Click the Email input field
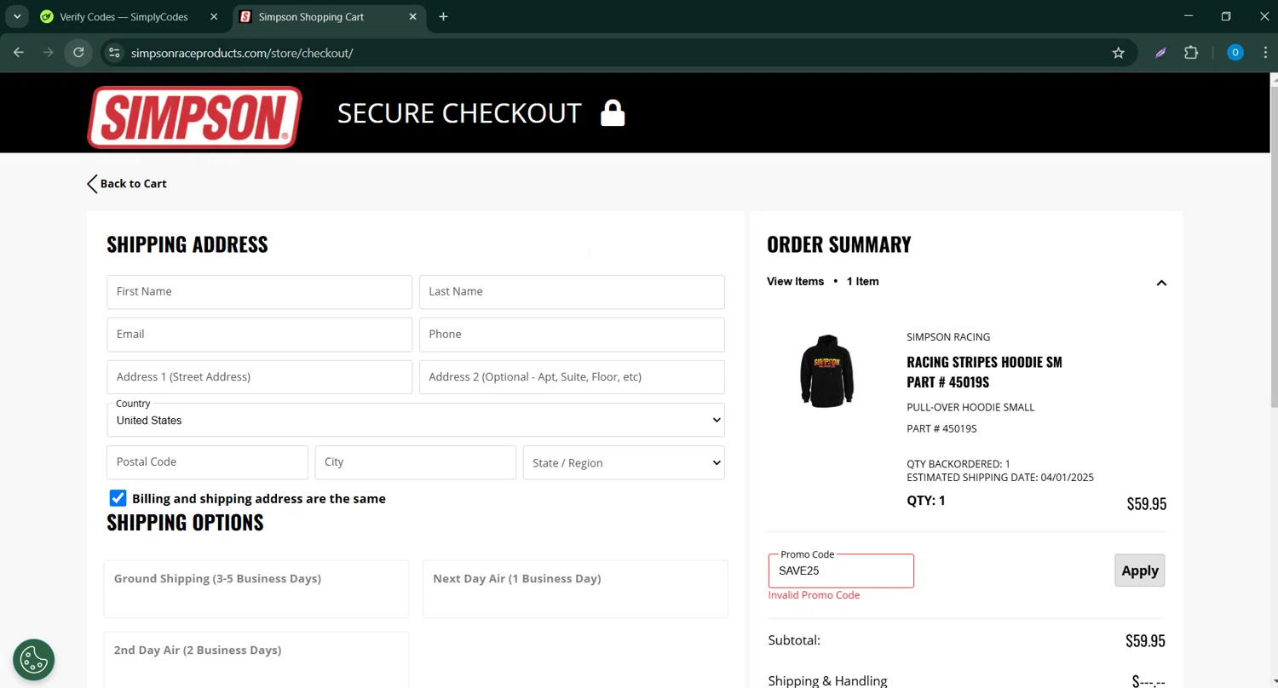This screenshot has width=1278, height=688. (x=259, y=334)
